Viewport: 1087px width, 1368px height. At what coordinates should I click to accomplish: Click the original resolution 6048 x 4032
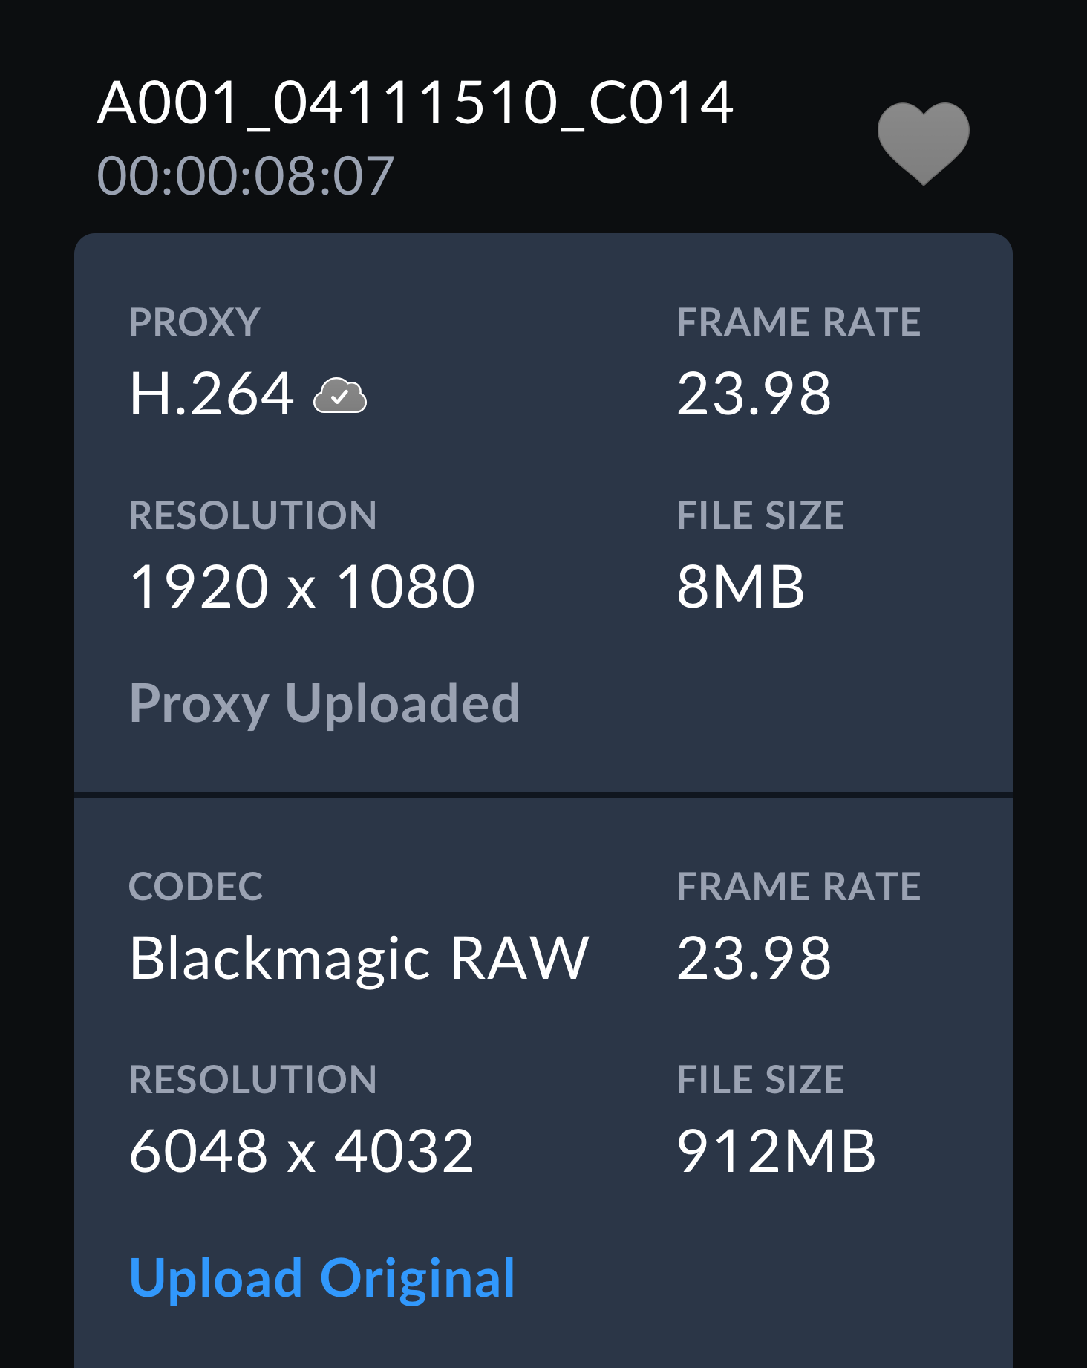click(x=301, y=1151)
